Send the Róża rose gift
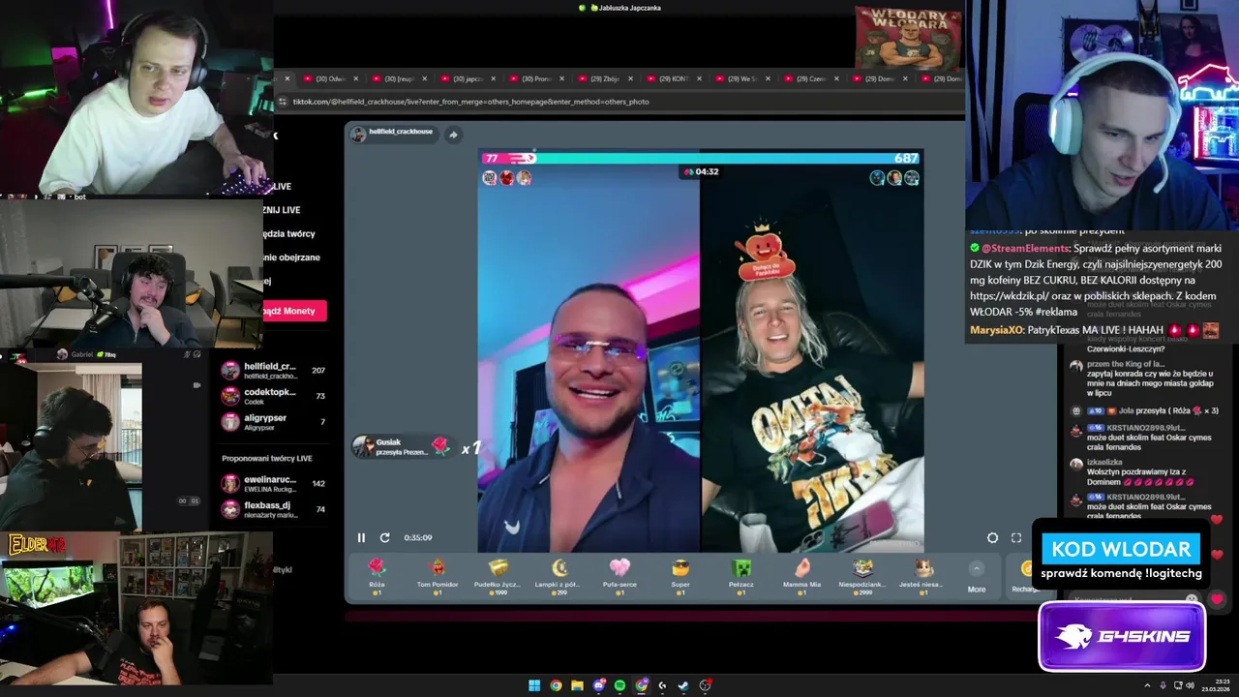 (377, 575)
